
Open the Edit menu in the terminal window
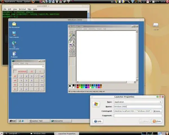(x=10, y=9)
